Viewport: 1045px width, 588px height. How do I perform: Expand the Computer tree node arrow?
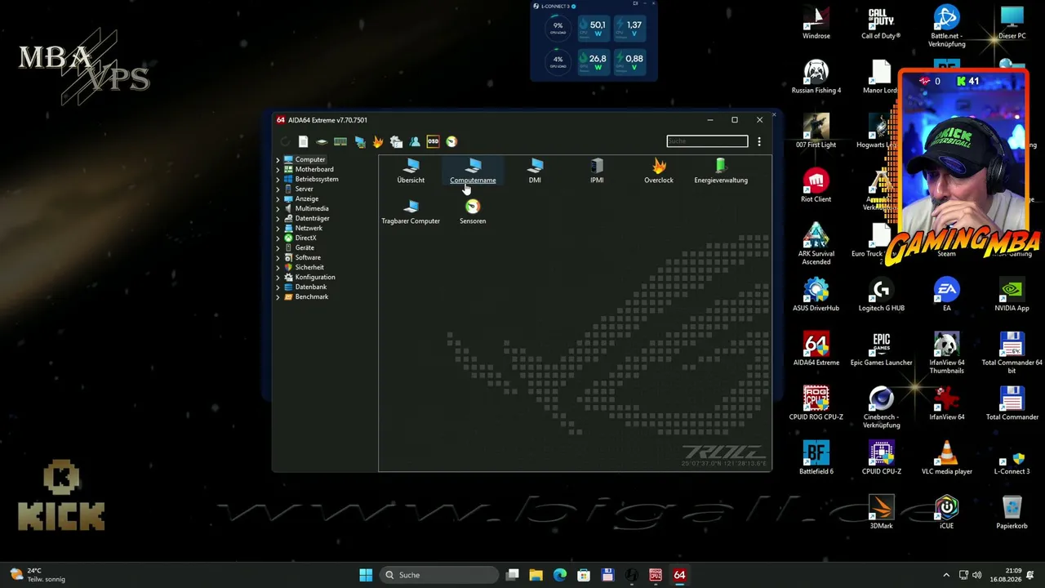click(278, 160)
